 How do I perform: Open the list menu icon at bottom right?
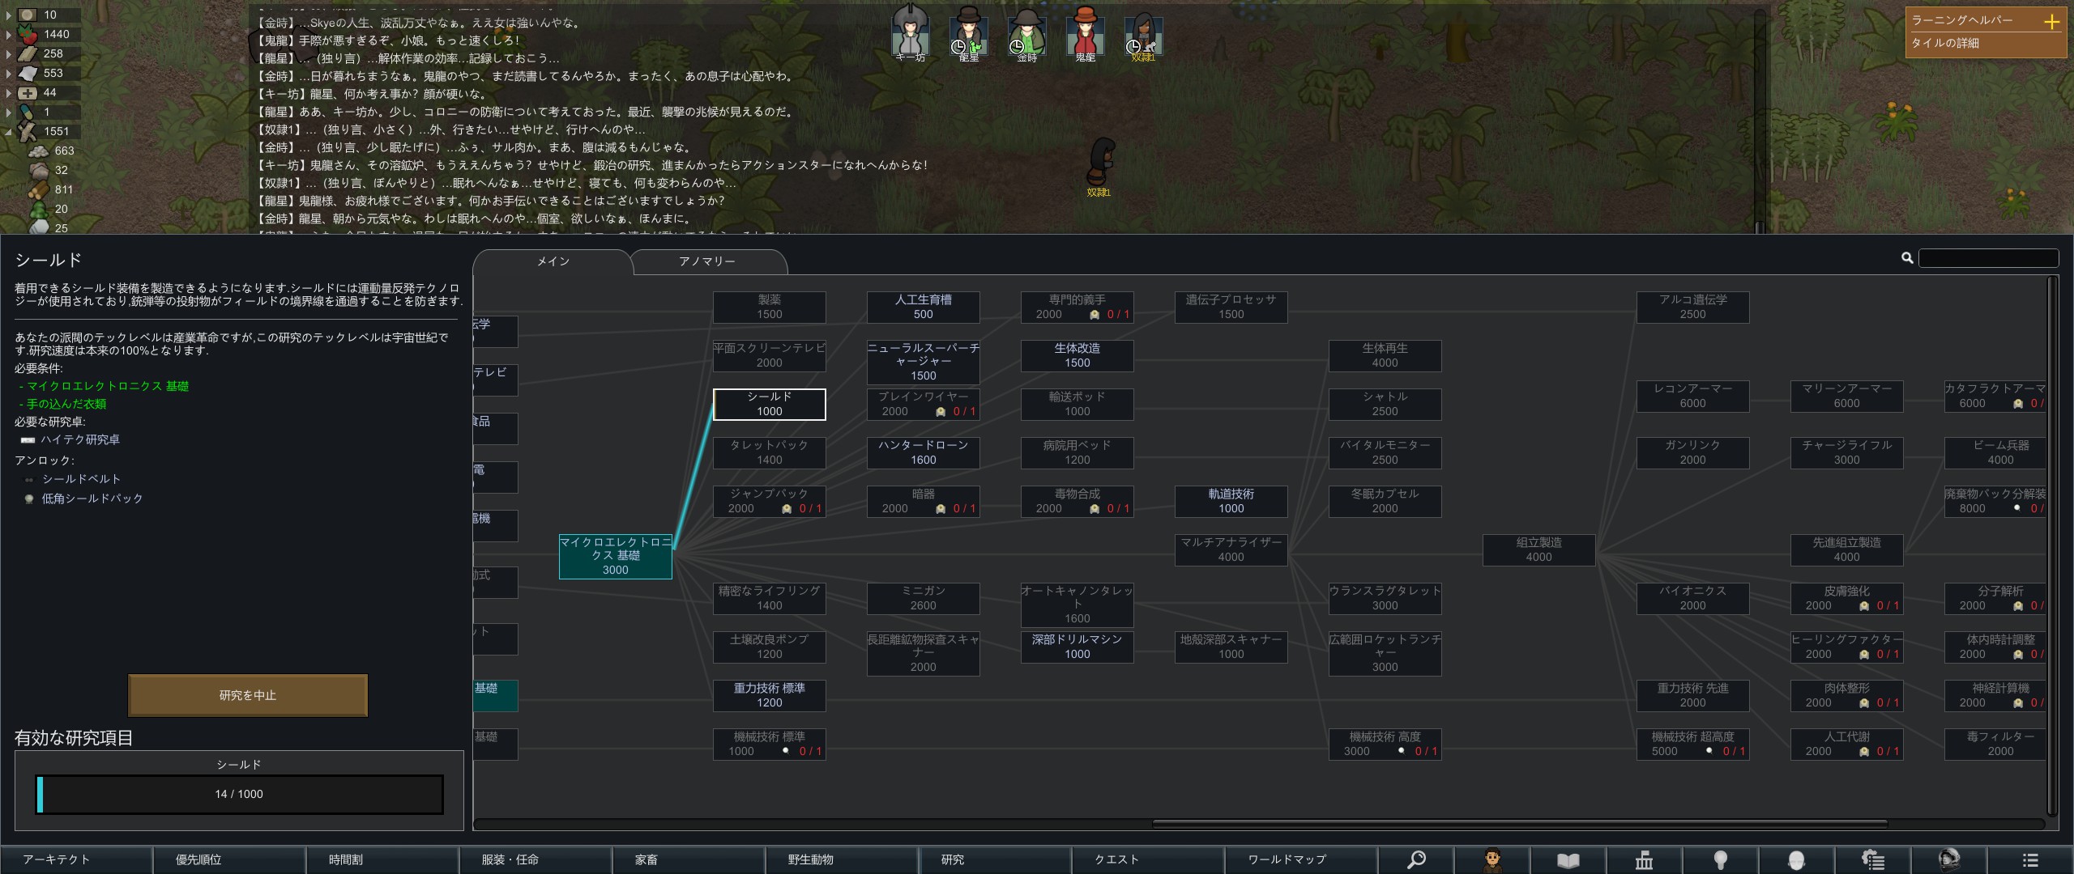[2029, 859]
